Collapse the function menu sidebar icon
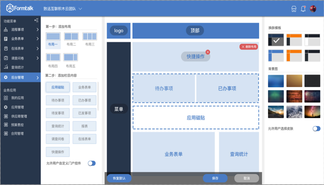 click(x=36, y=21)
